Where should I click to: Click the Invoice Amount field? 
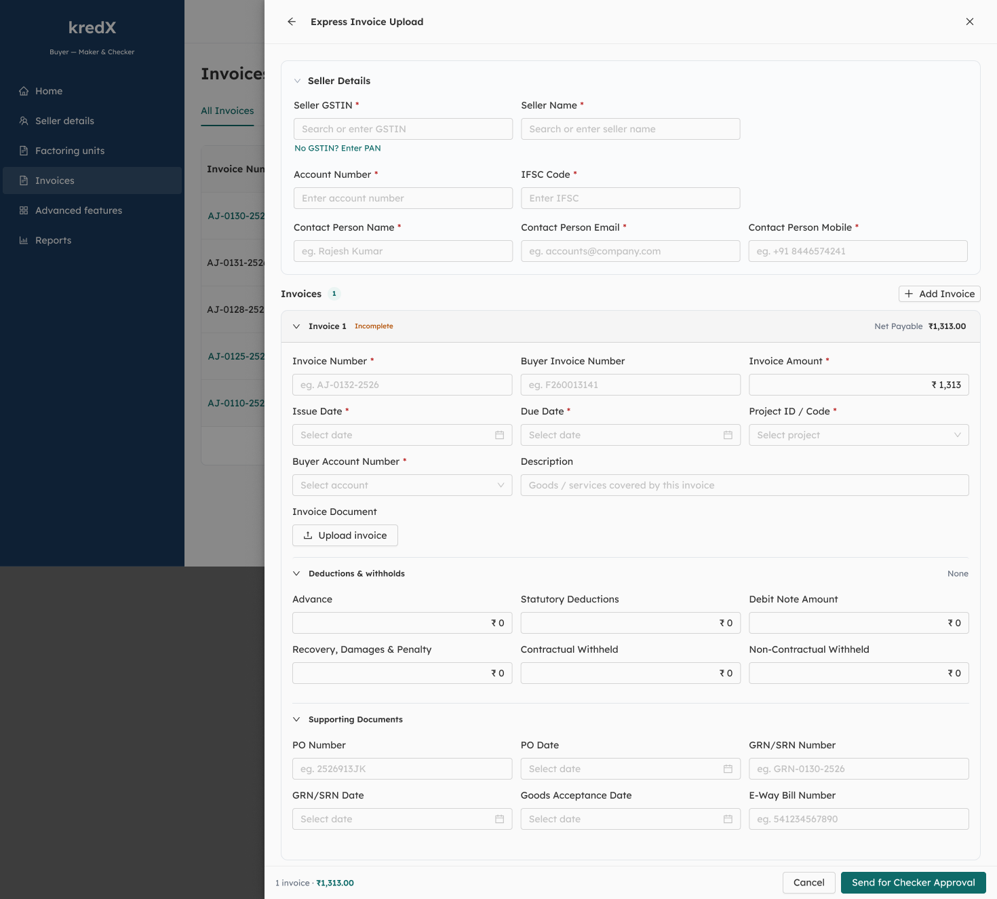tap(859, 385)
